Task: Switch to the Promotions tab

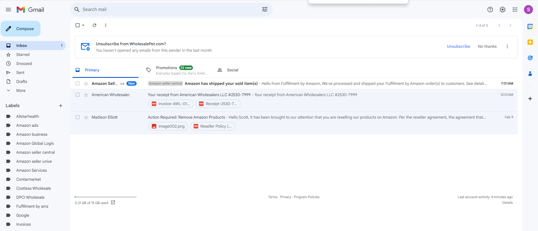Action: [x=177, y=70]
